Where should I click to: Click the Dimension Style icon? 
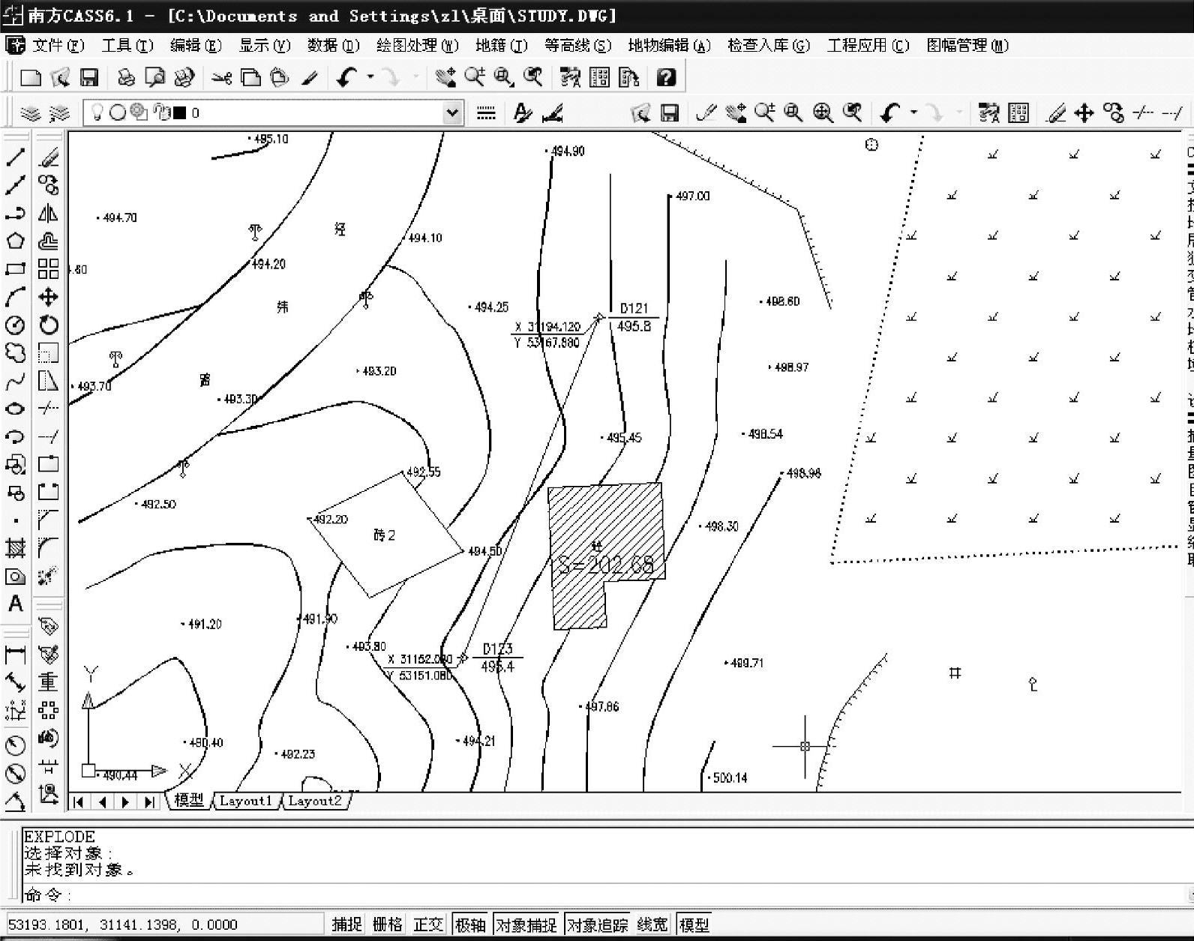tap(553, 113)
